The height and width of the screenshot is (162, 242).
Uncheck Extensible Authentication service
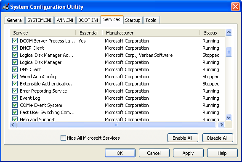[15, 84]
